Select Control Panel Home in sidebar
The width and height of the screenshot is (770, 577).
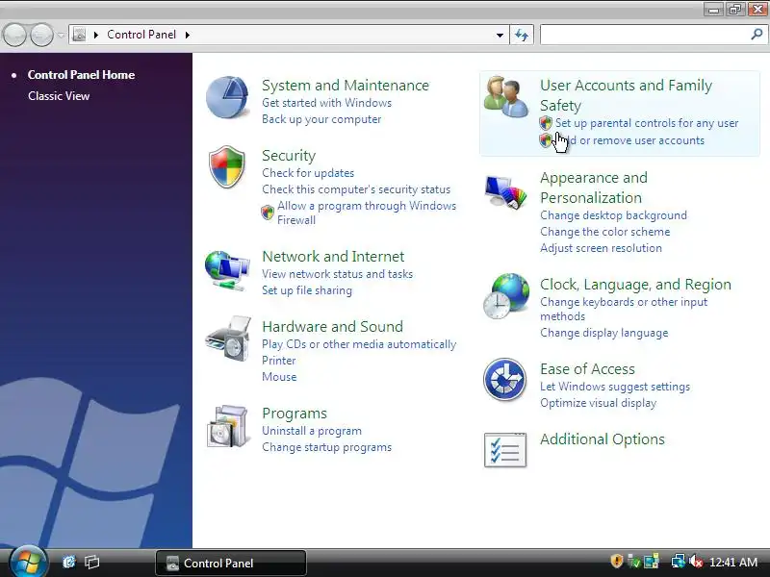point(81,75)
